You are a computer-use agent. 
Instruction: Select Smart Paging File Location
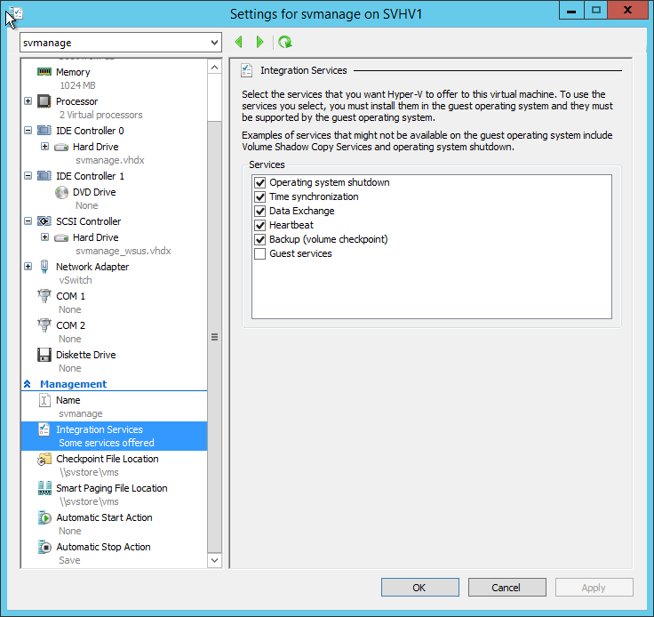111,488
